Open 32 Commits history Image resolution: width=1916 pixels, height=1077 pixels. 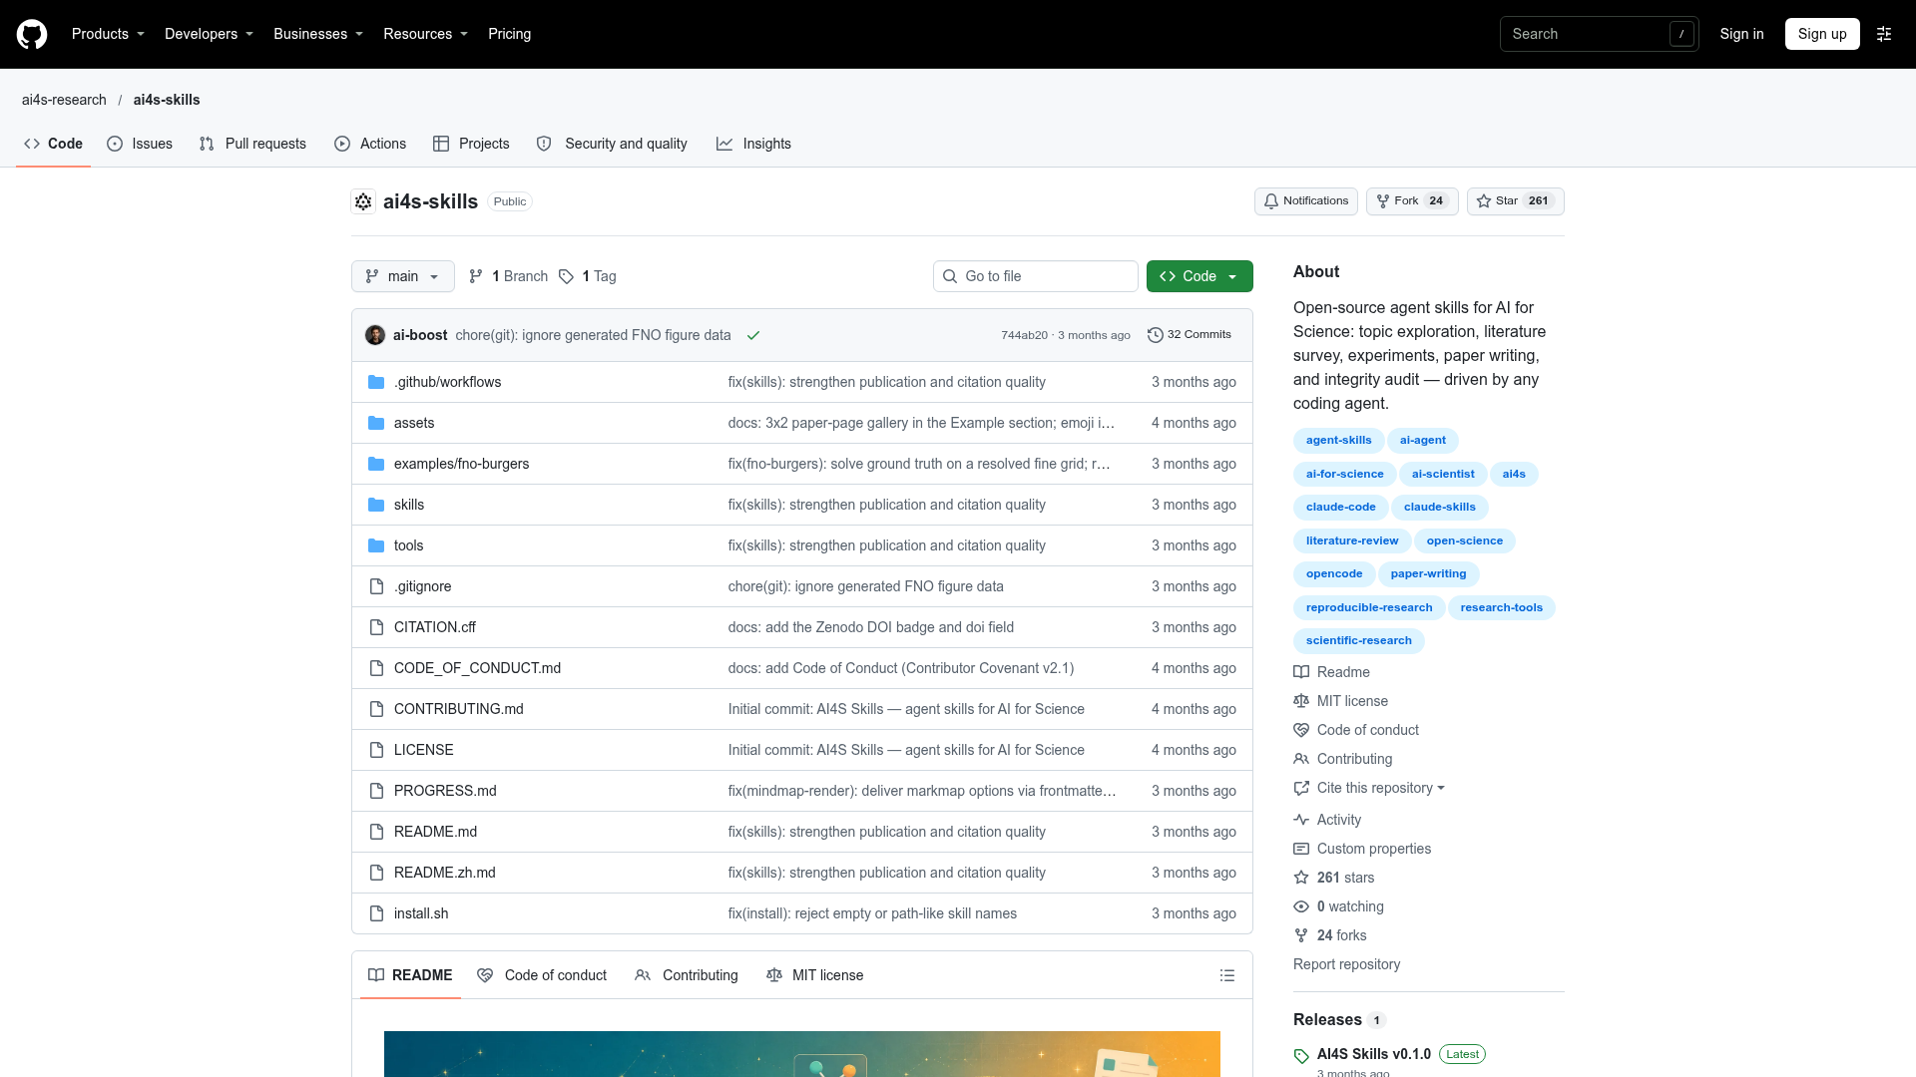click(x=1190, y=335)
